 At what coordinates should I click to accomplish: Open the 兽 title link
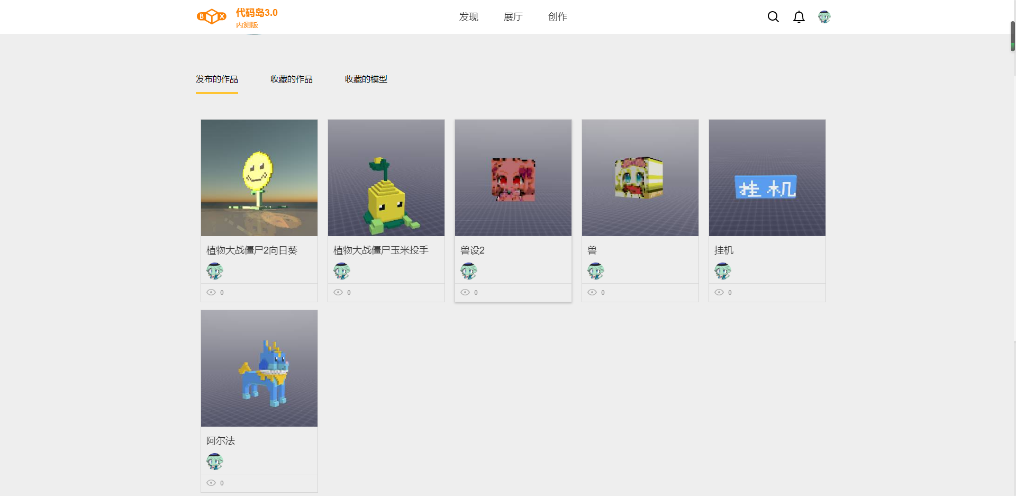point(592,250)
